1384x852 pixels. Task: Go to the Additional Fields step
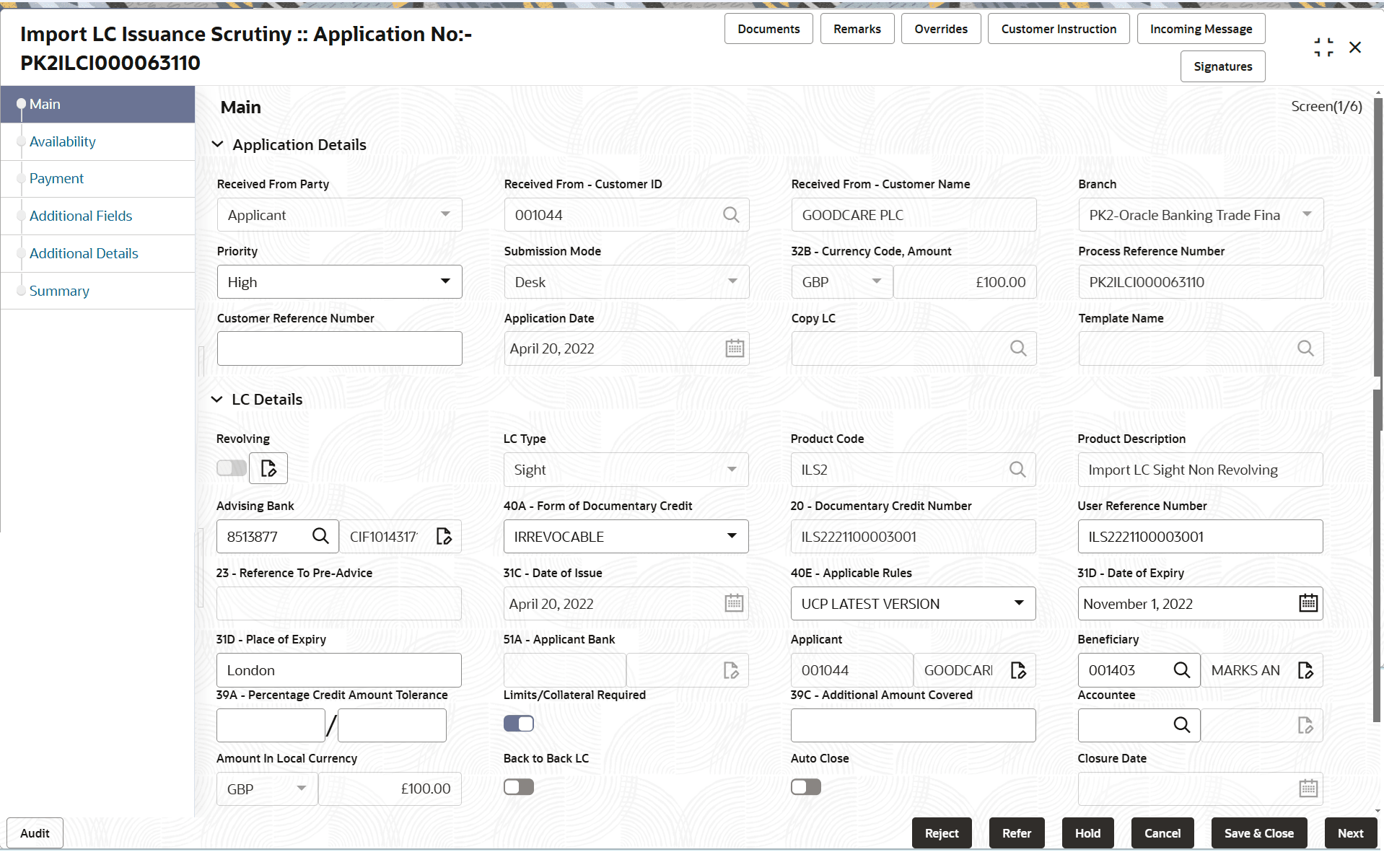pyautogui.click(x=97, y=216)
